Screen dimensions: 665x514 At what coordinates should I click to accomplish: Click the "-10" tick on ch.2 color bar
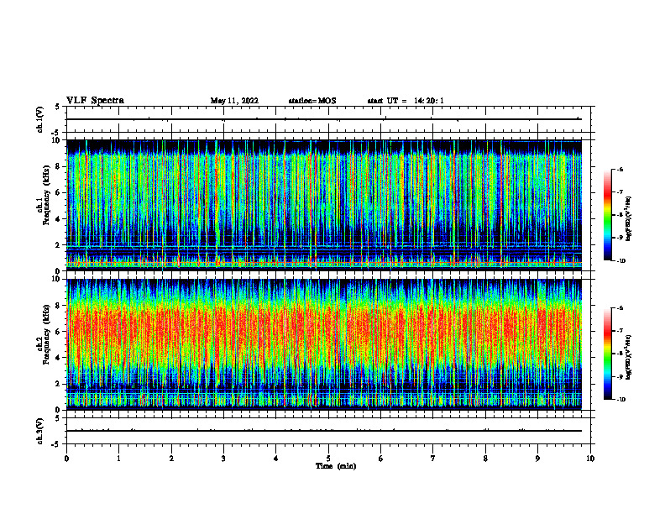tap(621, 400)
